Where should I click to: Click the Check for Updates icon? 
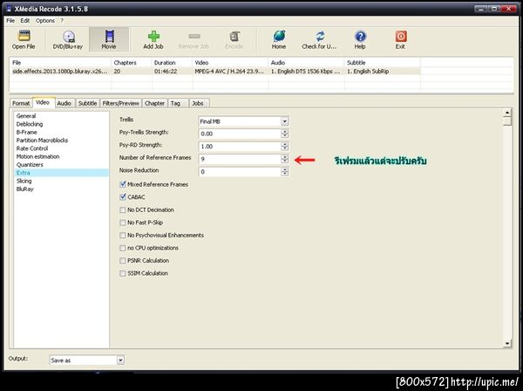[x=320, y=40]
